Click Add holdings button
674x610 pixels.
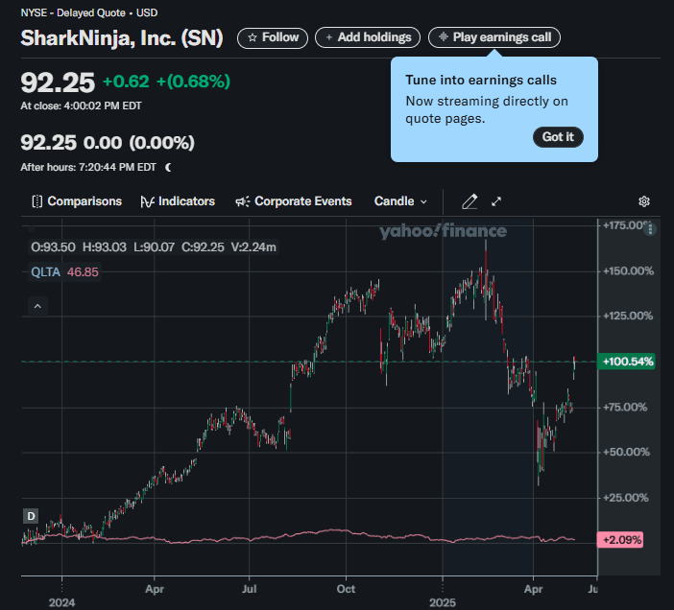coord(368,37)
